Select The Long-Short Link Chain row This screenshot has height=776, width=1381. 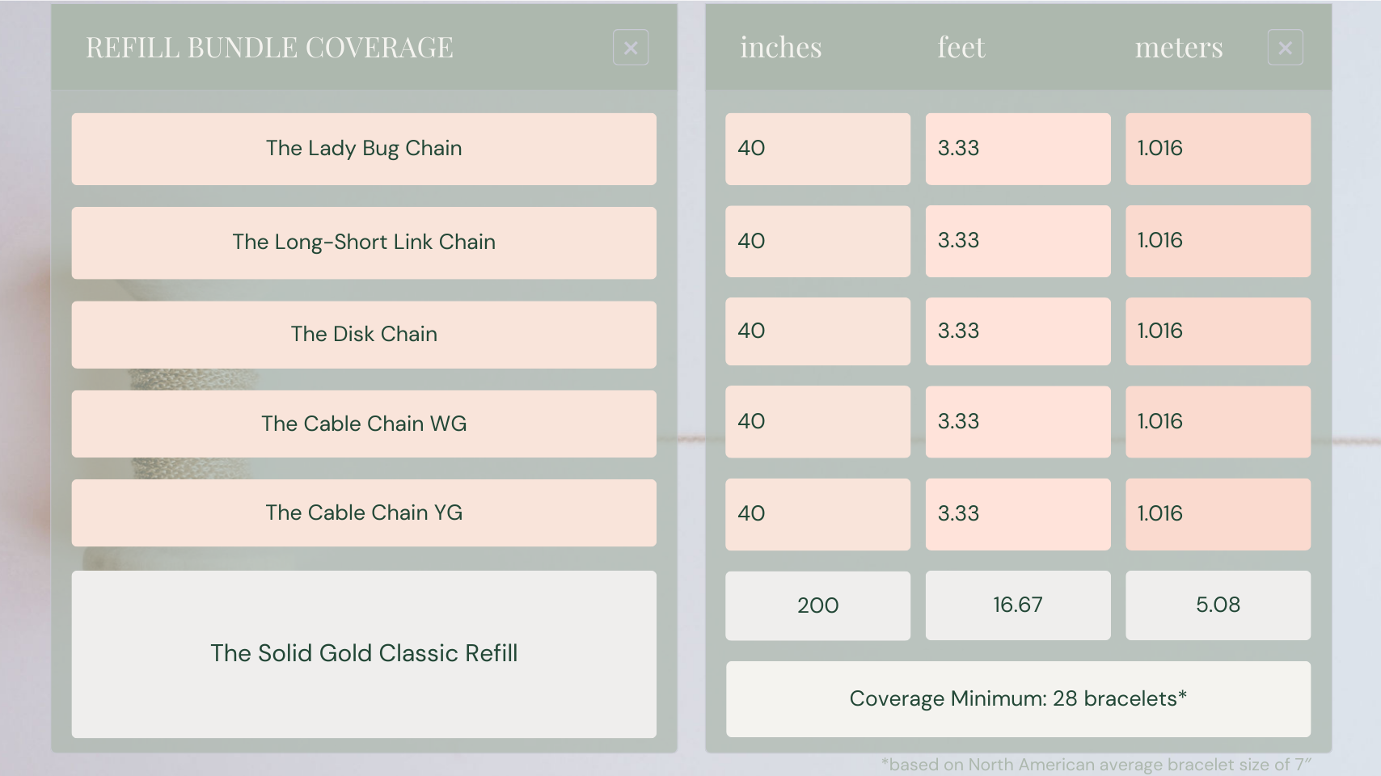point(364,242)
